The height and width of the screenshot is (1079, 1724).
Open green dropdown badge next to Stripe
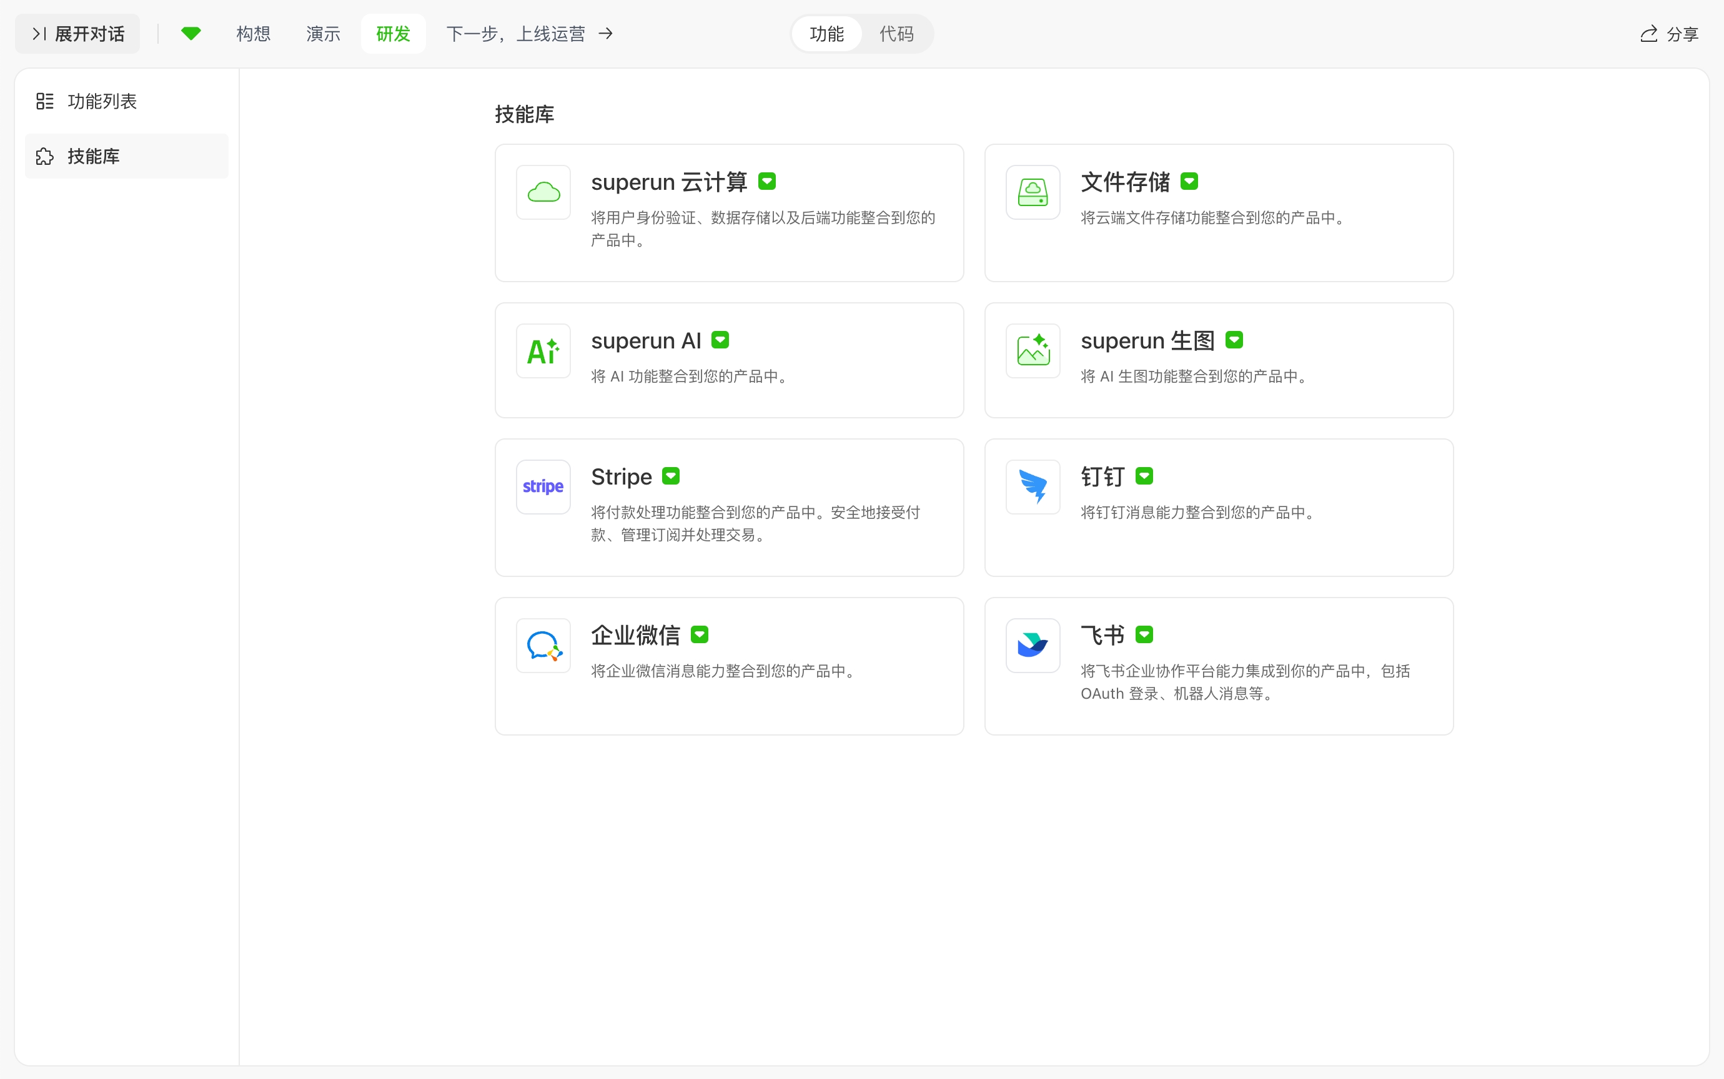(670, 476)
